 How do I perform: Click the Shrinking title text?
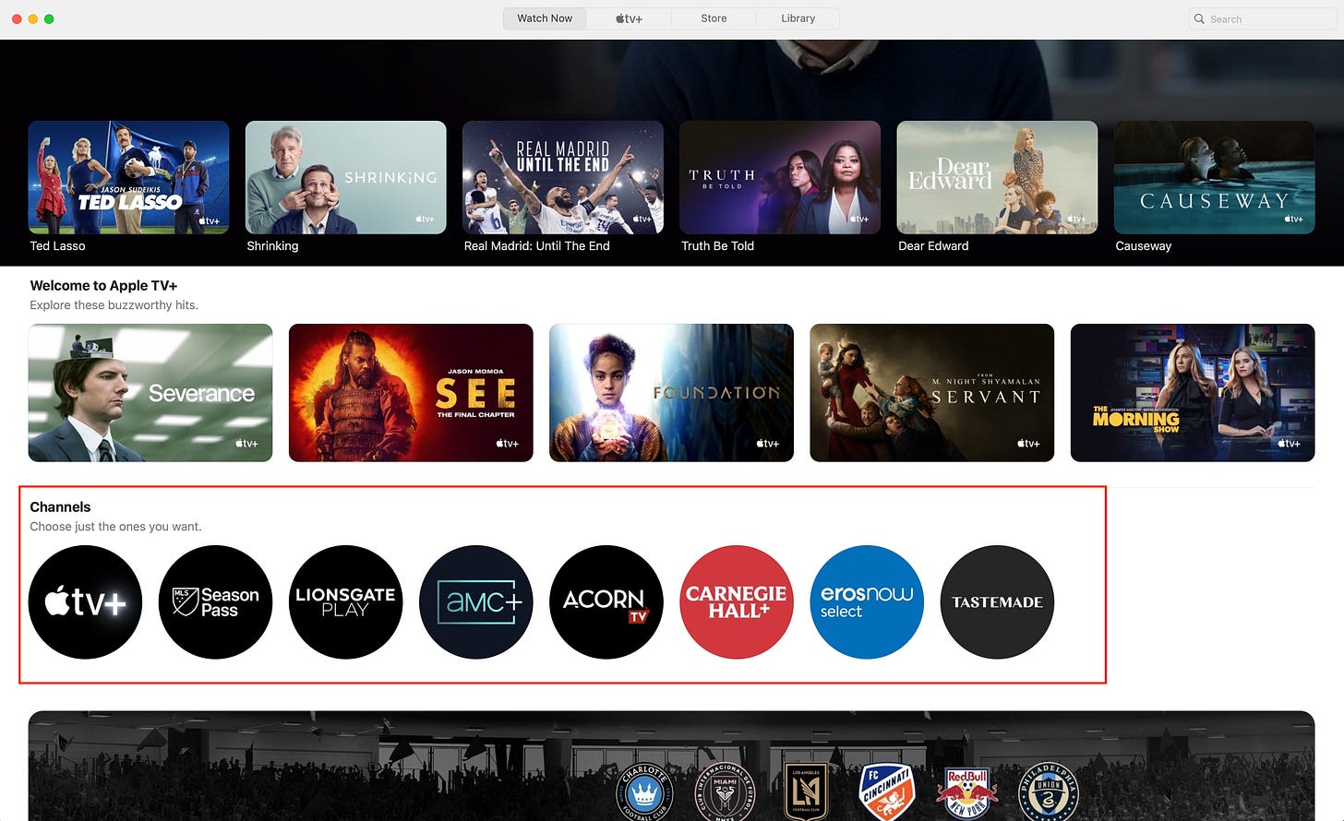(x=272, y=246)
